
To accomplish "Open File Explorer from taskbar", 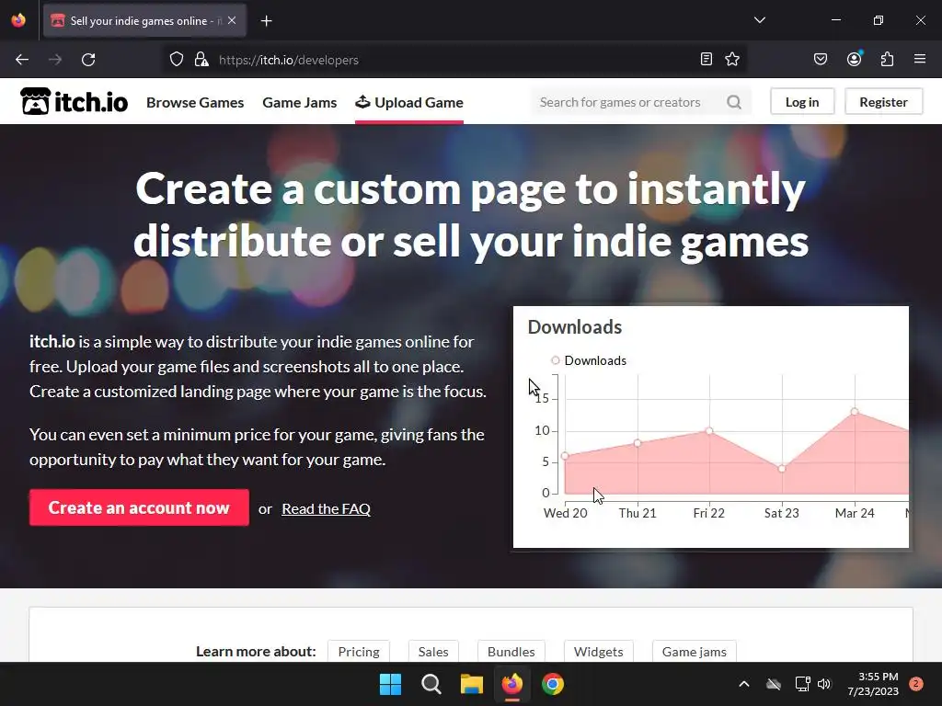I will [x=472, y=684].
